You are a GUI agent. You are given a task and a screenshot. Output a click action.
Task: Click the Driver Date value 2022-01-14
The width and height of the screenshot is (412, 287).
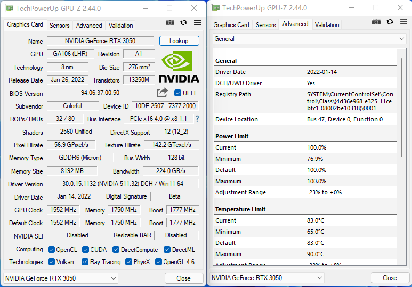(x=322, y=72)
